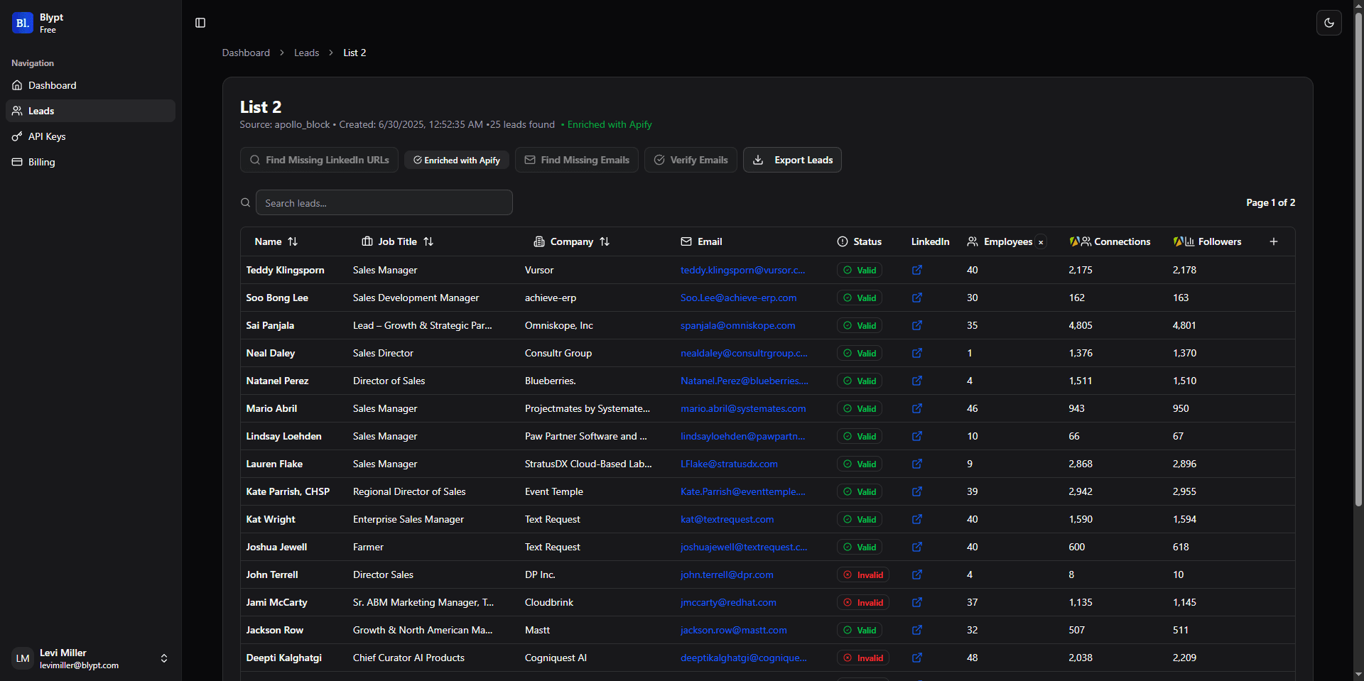Add a column with the plus icon
The image size is (1364, 681).
click(x=1274, y=241)
